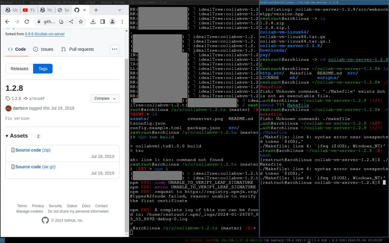Click the install-app icon in address bar
Screen dimensions: 389x243
pyautogui.click(x=61, y=22)
